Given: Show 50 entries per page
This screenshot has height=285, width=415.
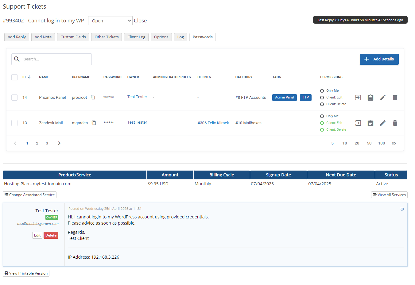Looking at the screenshot, I should coord(369,143).
